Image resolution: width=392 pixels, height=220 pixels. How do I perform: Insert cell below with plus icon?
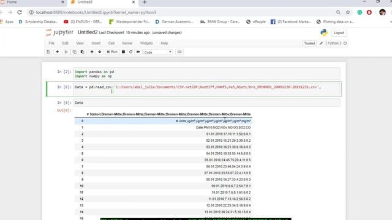tap(57, 52)
